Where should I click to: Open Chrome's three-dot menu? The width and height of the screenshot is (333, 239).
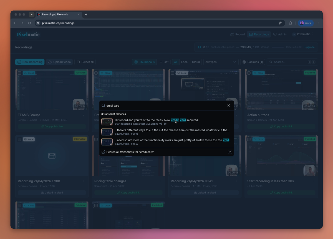318,23
